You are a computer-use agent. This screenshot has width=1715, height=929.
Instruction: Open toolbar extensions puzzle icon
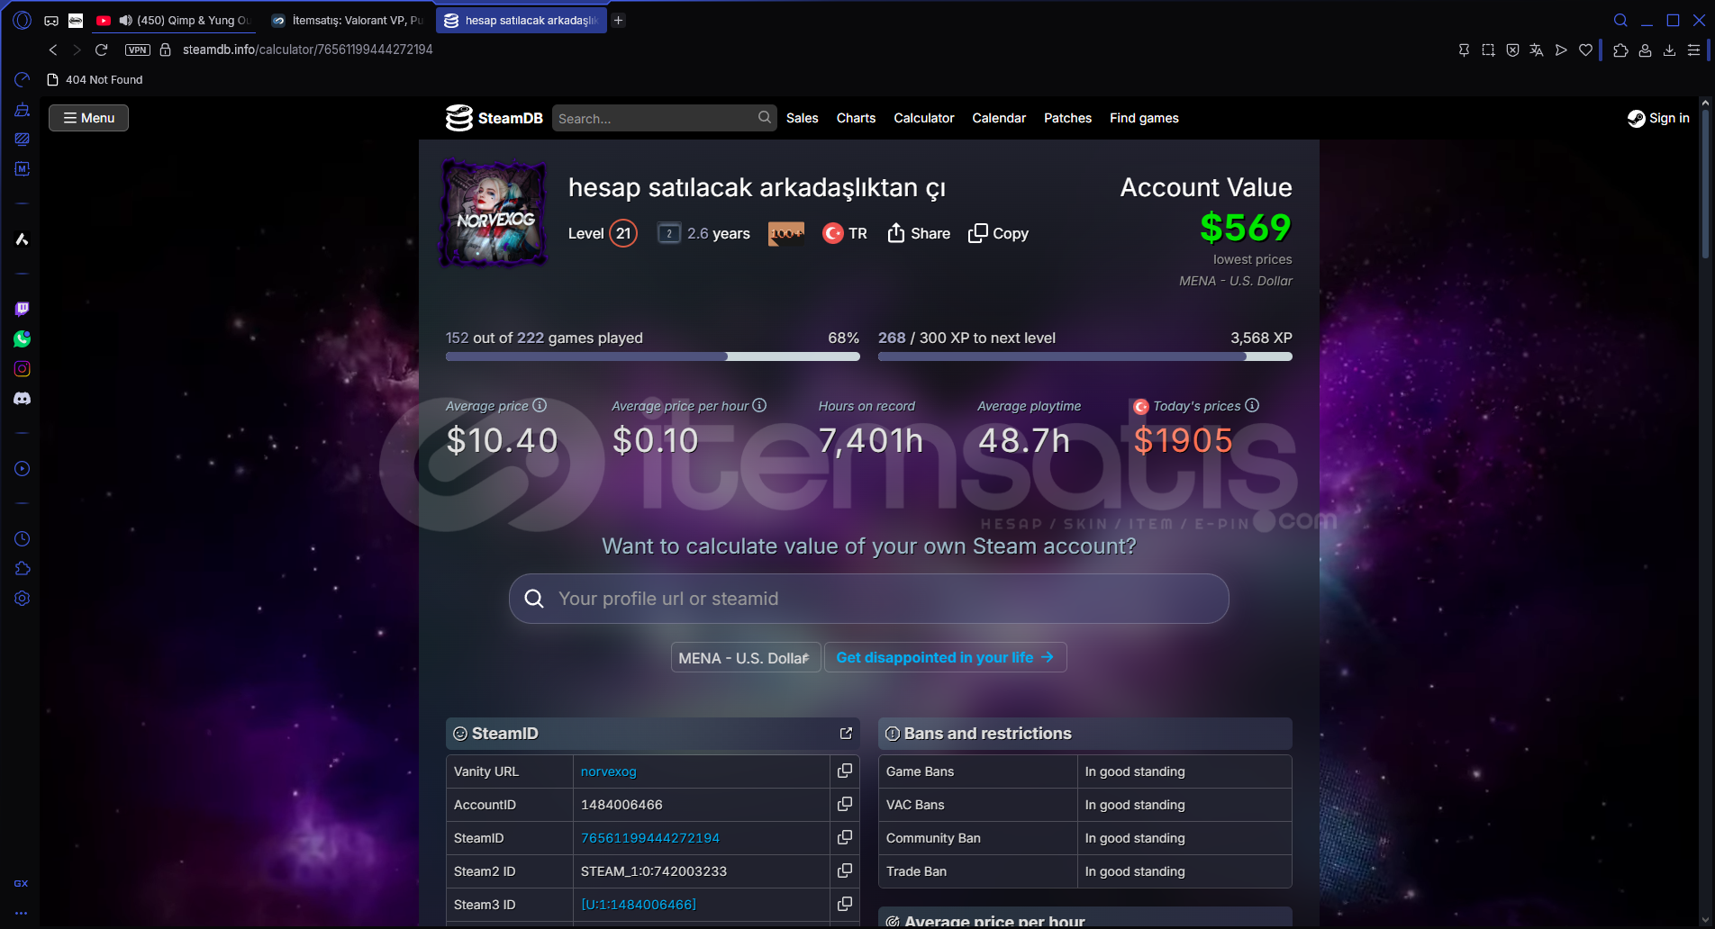1620,50
